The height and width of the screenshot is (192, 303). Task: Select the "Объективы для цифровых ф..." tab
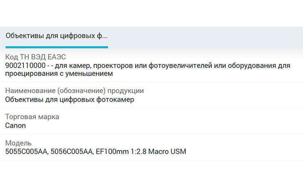pos(56,36)
